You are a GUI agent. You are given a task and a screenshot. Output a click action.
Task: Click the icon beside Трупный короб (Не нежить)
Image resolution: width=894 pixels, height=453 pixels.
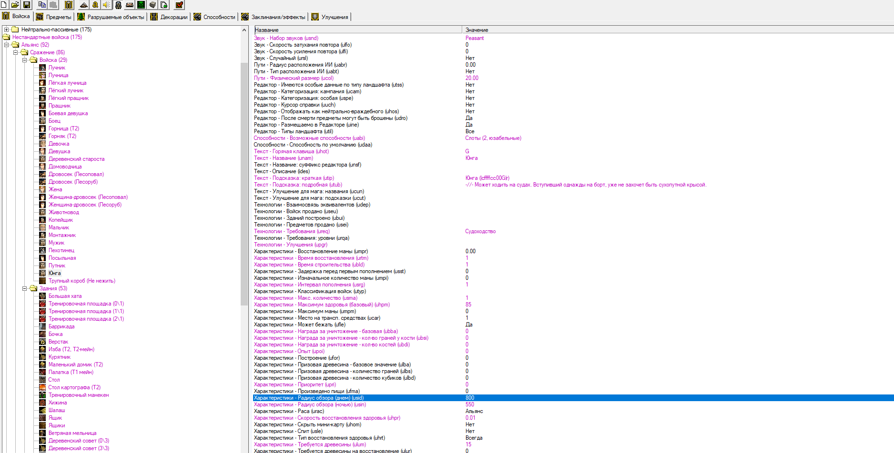[42, 281]
